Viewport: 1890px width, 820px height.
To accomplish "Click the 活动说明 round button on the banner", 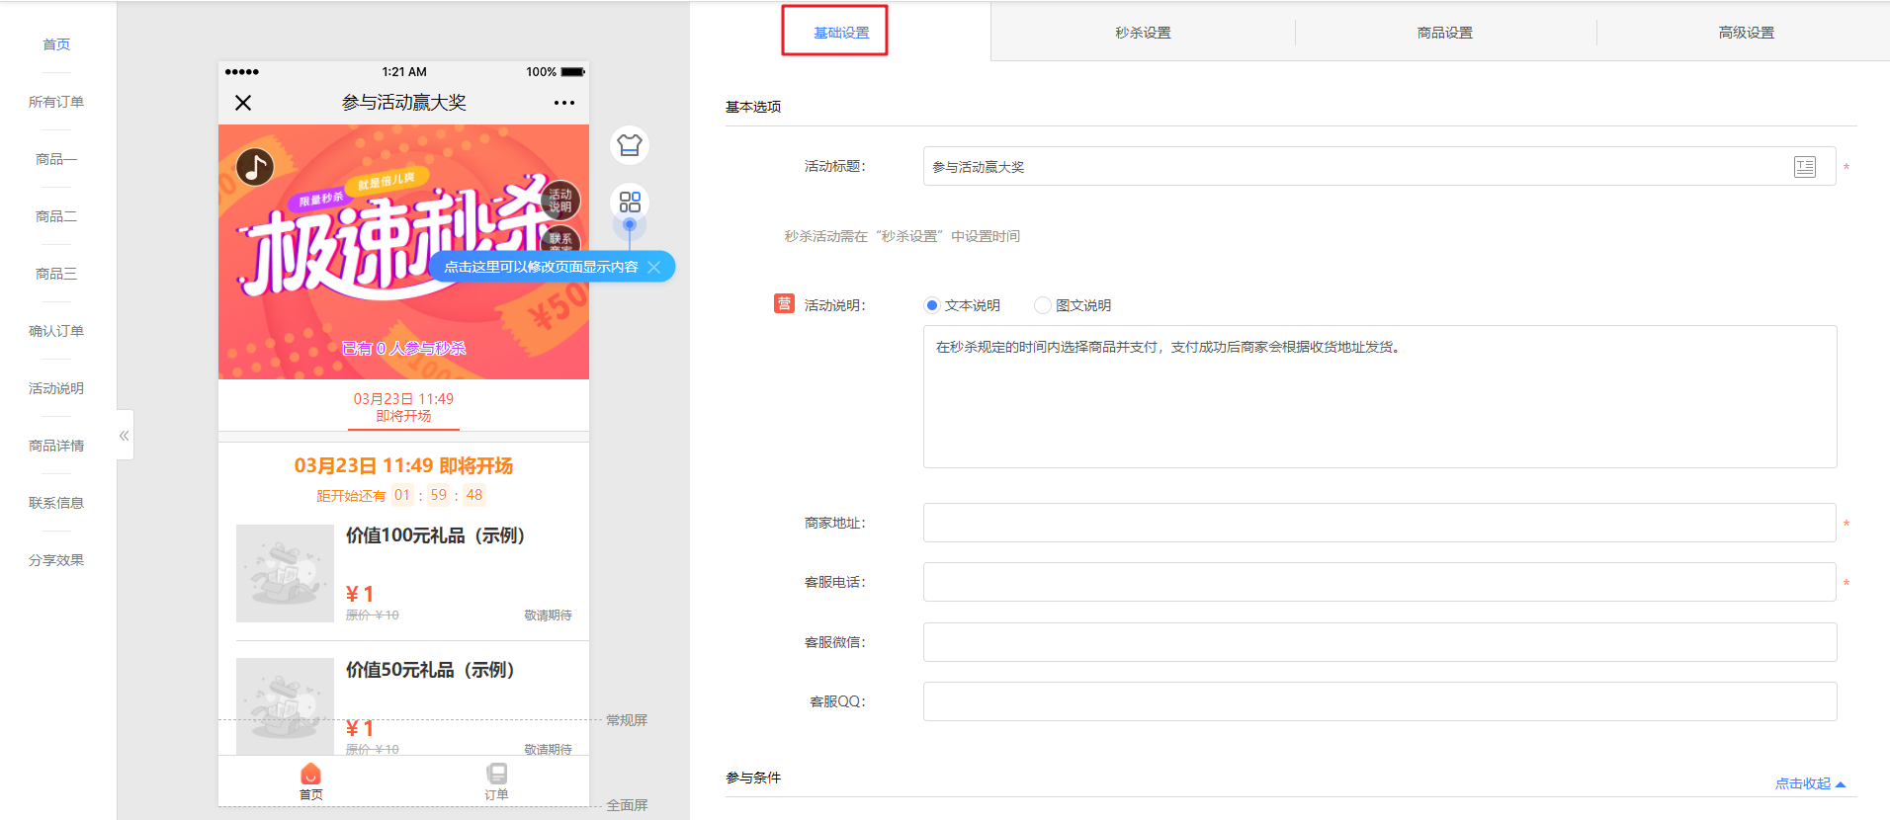I will (x=560, y=201).
